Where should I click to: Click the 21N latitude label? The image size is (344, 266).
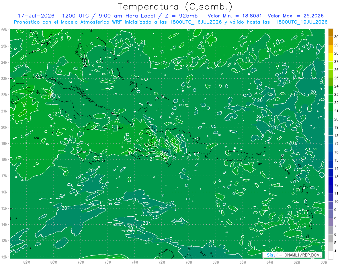coord(4,111)
